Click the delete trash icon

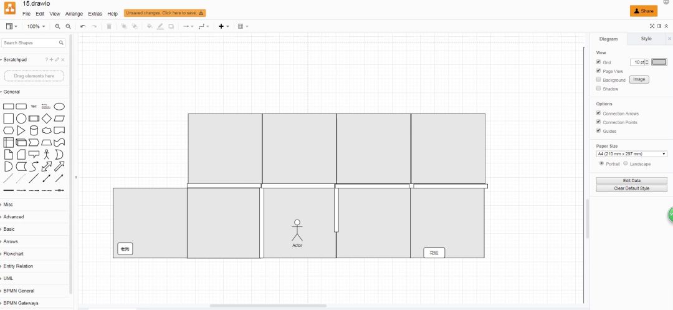click(109, 26)
